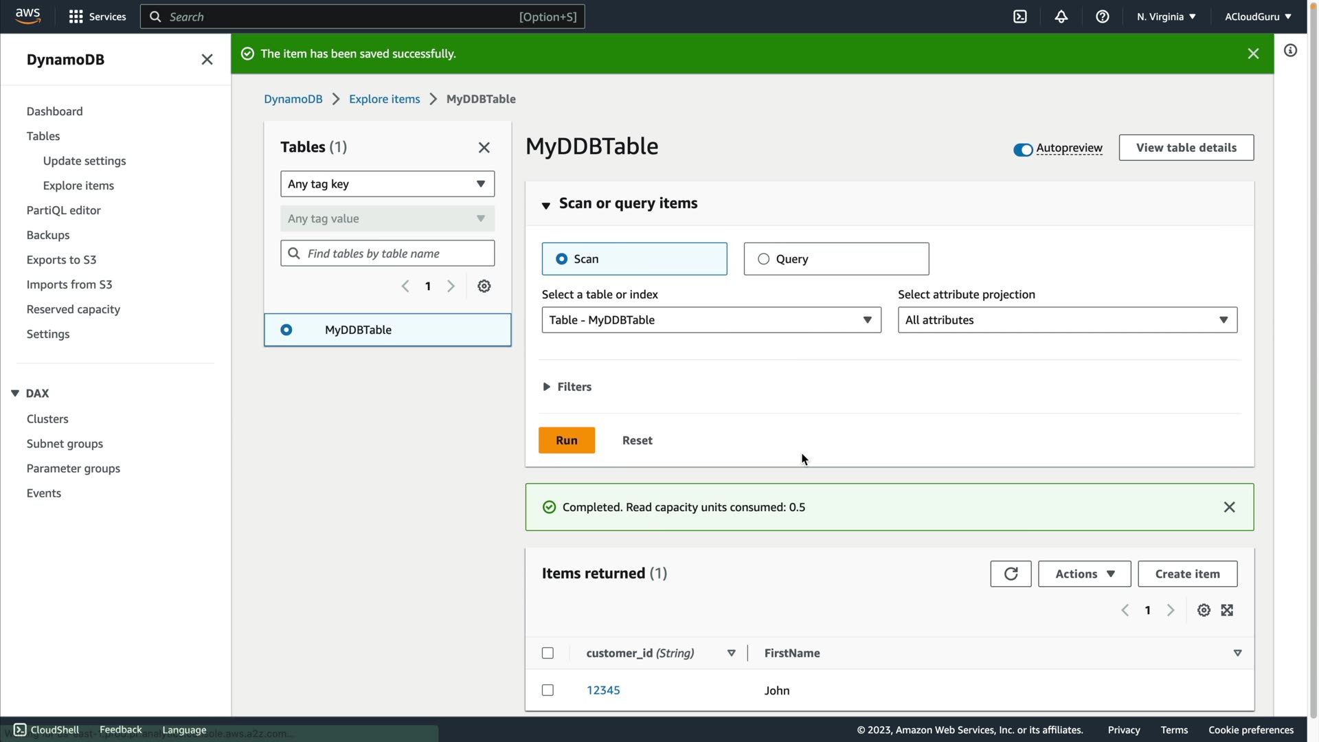1319x742 pixels.
Task: Open the Services grid menu icon
Action: click(76, 16)
